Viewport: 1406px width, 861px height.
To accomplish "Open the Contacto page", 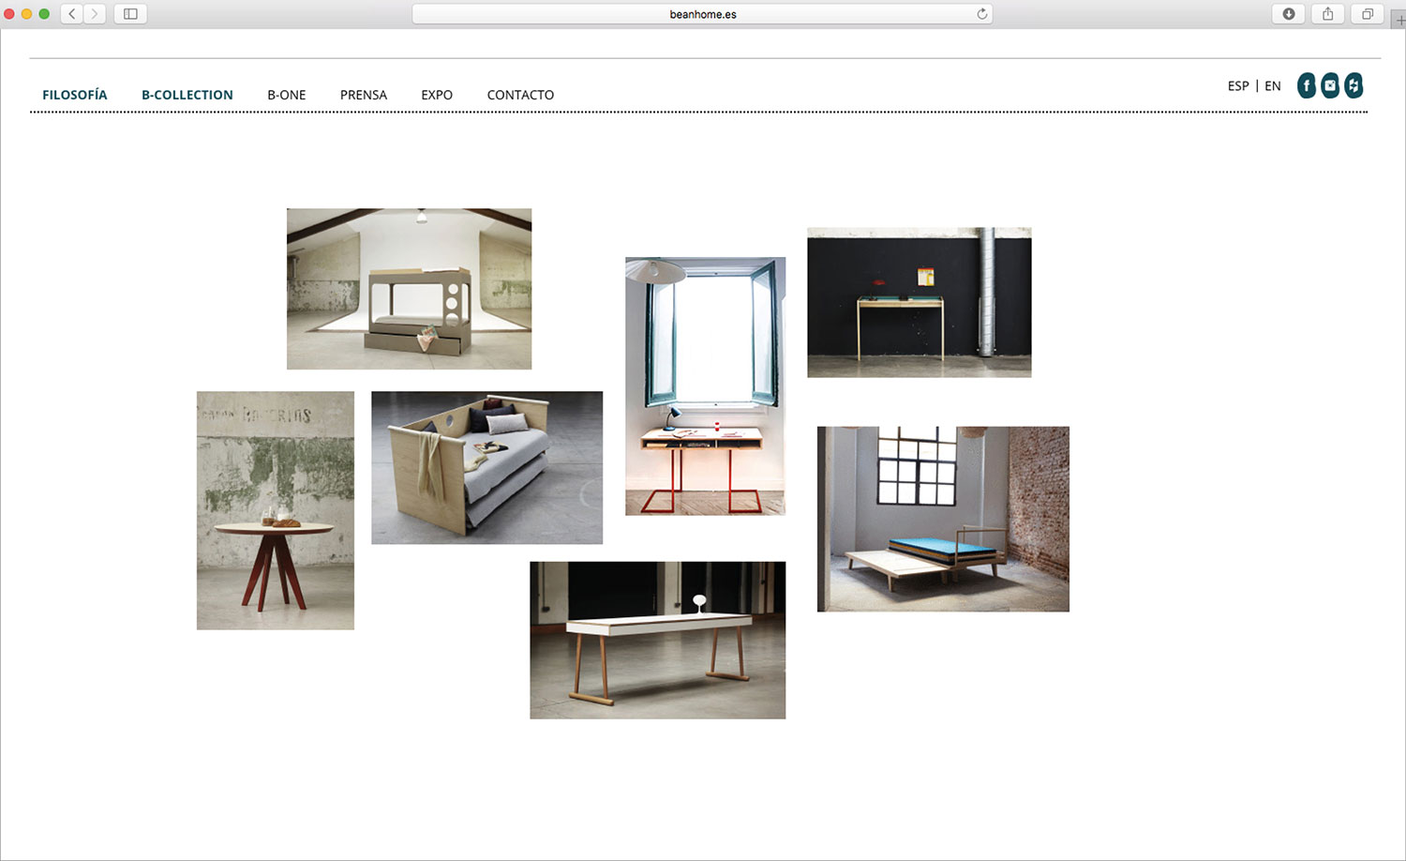I will [x=520, y=95].
